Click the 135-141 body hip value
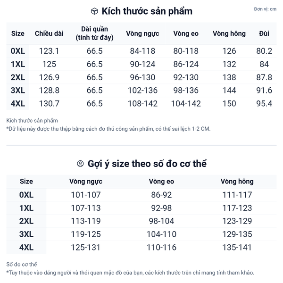This screenshot has width=283, height=283. click(x=237, y=247)
